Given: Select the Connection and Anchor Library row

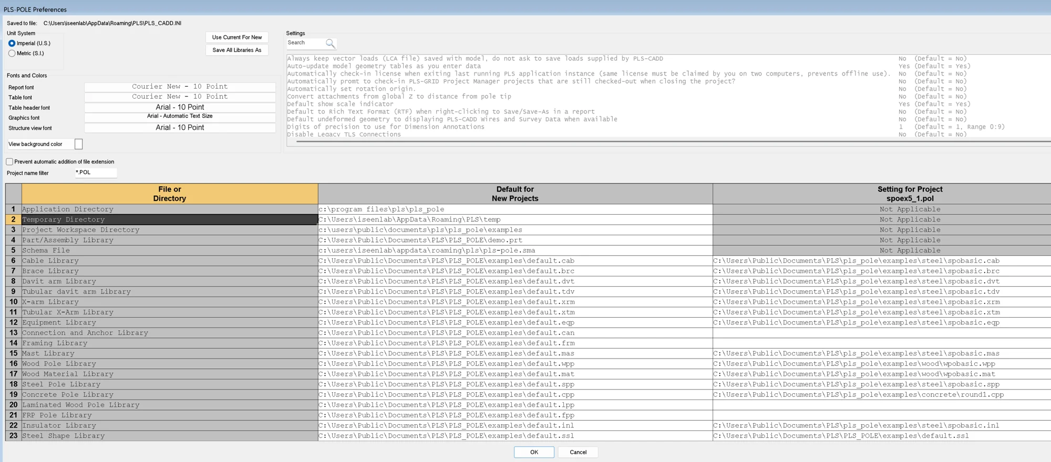Looking at the screenshot, I should click(170, 333).
